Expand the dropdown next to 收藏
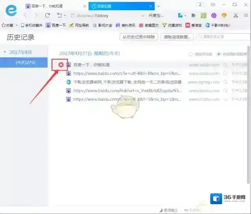This screenshot has width=251, height=214. pyautogui.click(x=17, y=25)
